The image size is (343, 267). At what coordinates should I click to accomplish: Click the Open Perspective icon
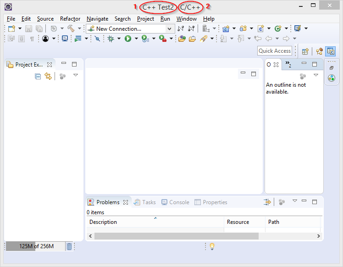(x=305, y=51)
